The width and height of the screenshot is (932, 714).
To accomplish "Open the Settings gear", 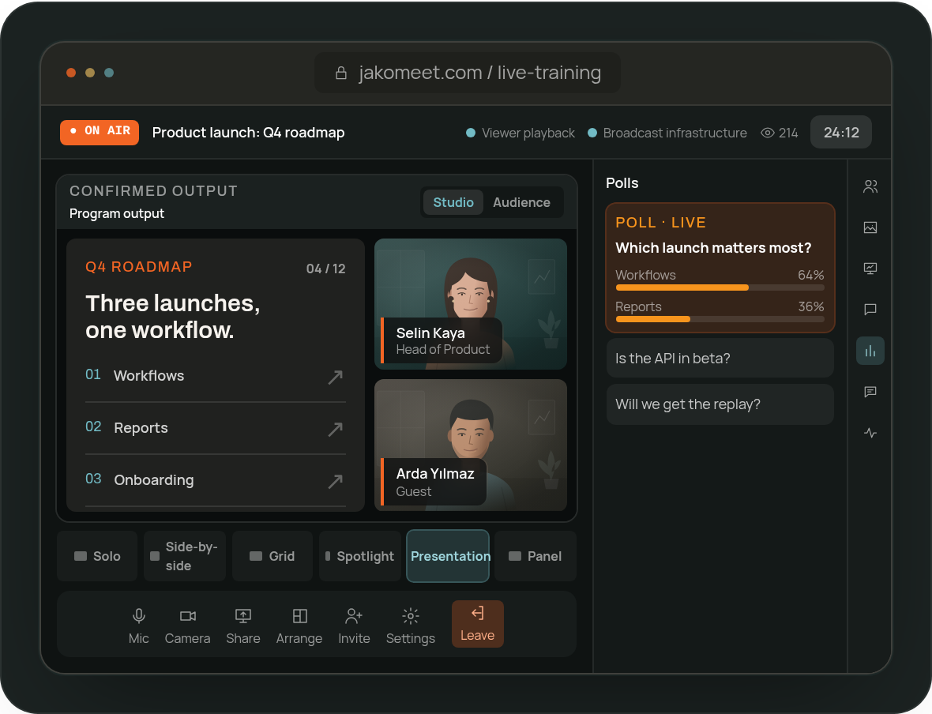I will pyautogui.click(x=411, y=625).
